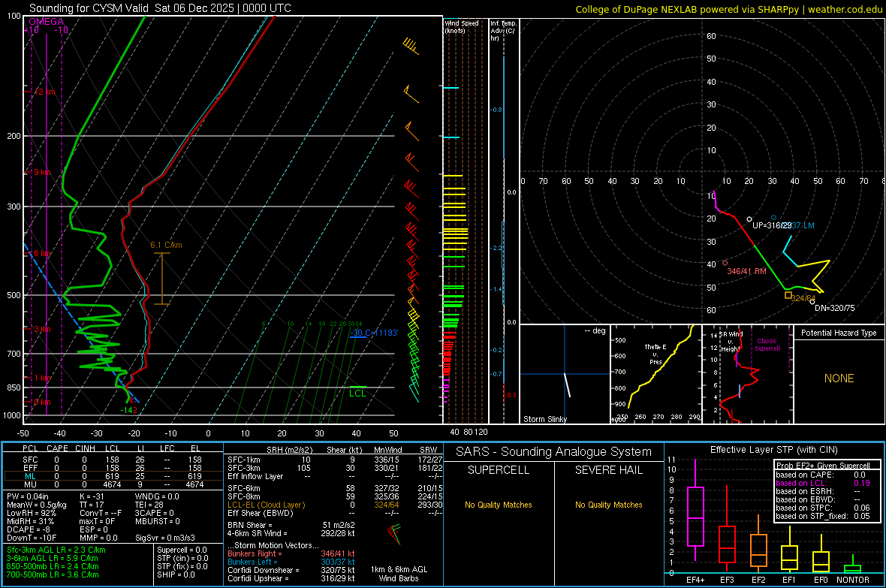The height and width of the screenshot is (588, 886).
Task: Click the 'Supercell = 0.0' composite value
Action: 182,550
